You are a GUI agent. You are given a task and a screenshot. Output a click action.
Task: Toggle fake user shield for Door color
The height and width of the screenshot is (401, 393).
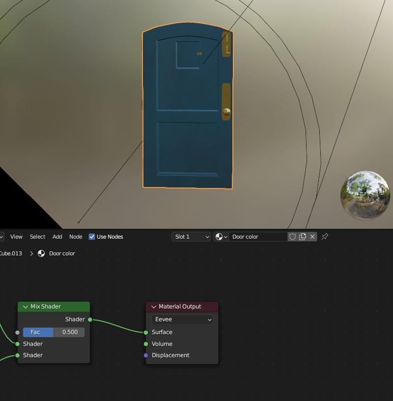tap(292, 237)
